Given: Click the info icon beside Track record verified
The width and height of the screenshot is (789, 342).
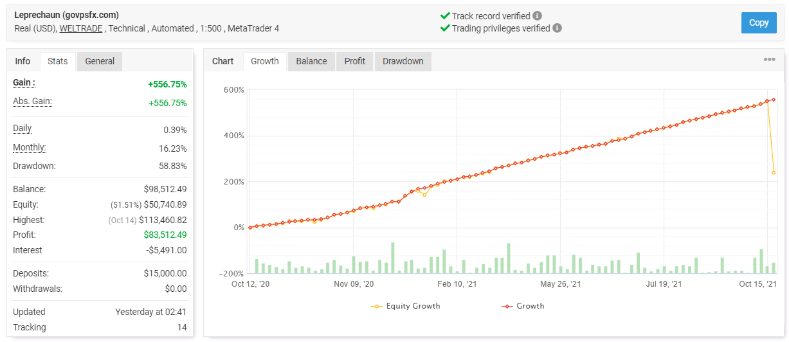Looking at the screenshot, I should 538,16.
